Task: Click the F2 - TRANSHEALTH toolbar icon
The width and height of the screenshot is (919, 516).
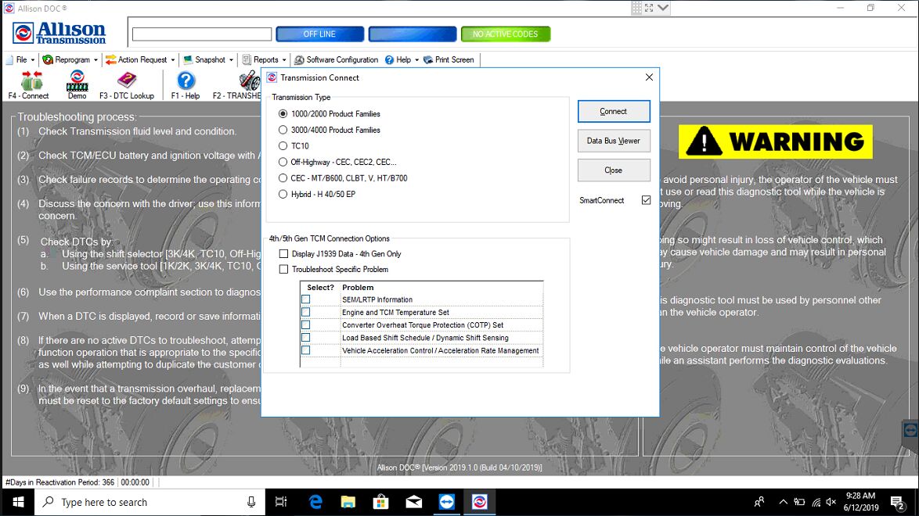Action: click(x=236, y=85)
